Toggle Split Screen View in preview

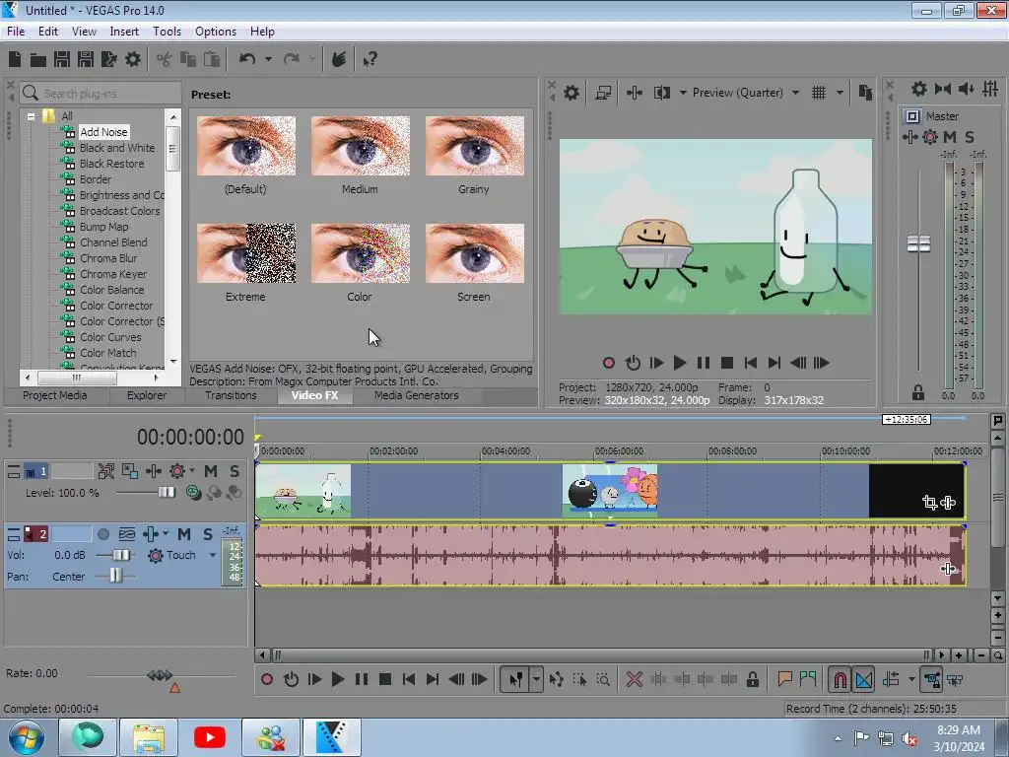pyautogui.click(x=661, y=93)
